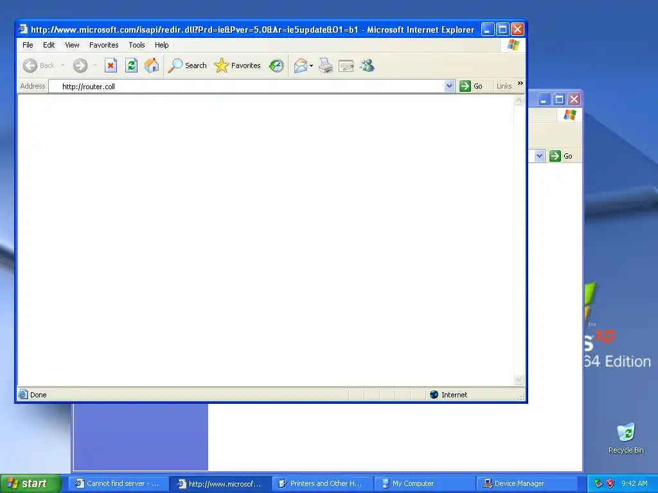This screenshot has width=658, height=493.
Task: Open the Start menu
Action: click(x=30, y=483)
